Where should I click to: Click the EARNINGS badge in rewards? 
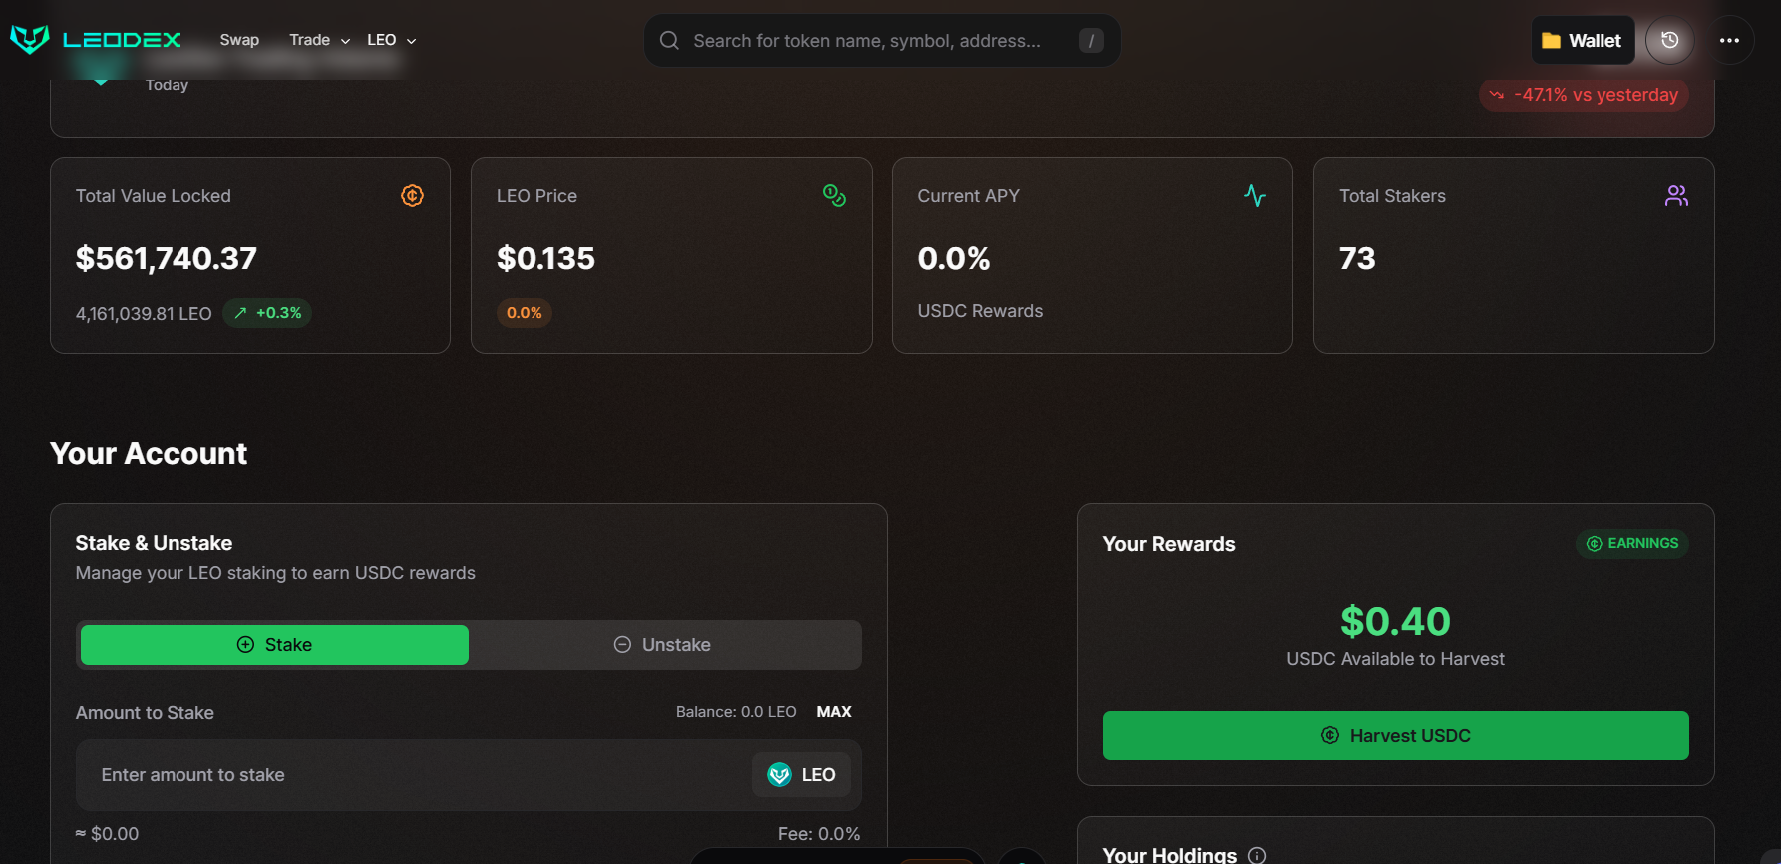(1631, 544)
